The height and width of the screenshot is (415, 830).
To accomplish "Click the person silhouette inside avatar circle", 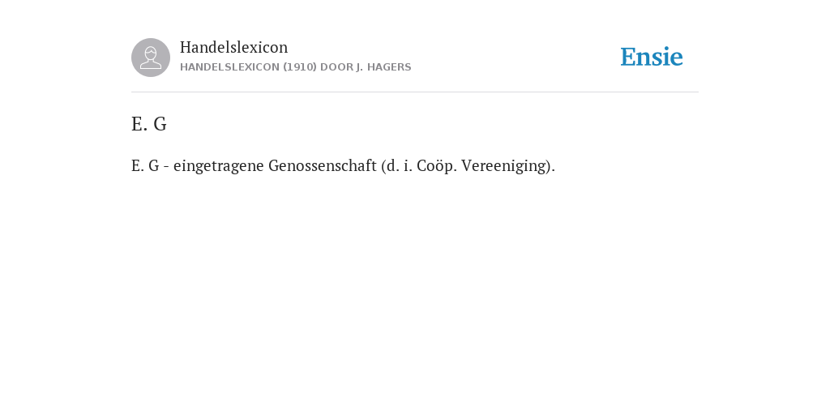I will [151, 58].
